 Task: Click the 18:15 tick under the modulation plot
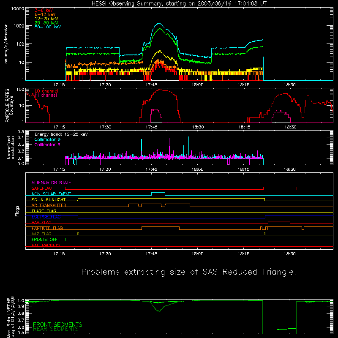(244, 169)
